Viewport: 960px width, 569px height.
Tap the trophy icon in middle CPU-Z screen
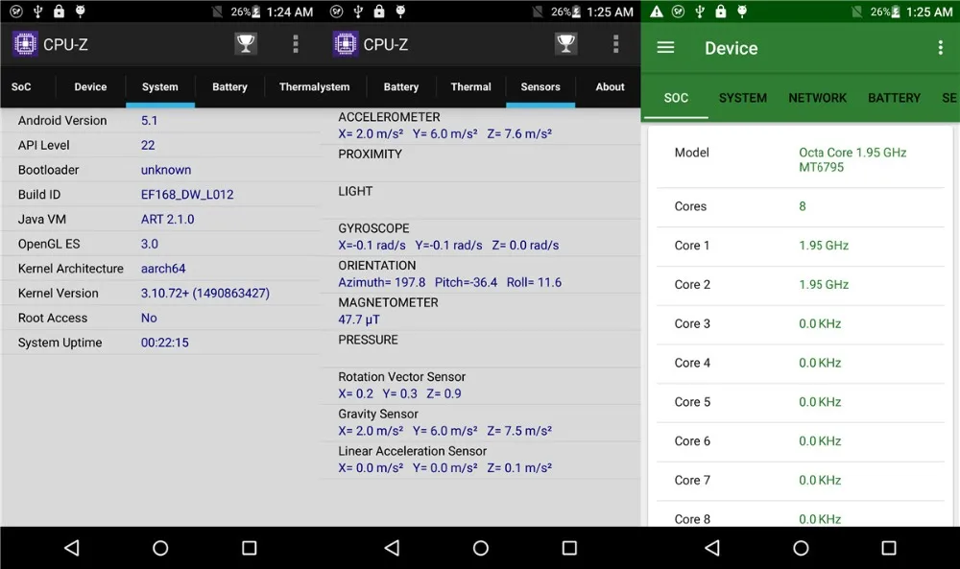pos(565,44)
